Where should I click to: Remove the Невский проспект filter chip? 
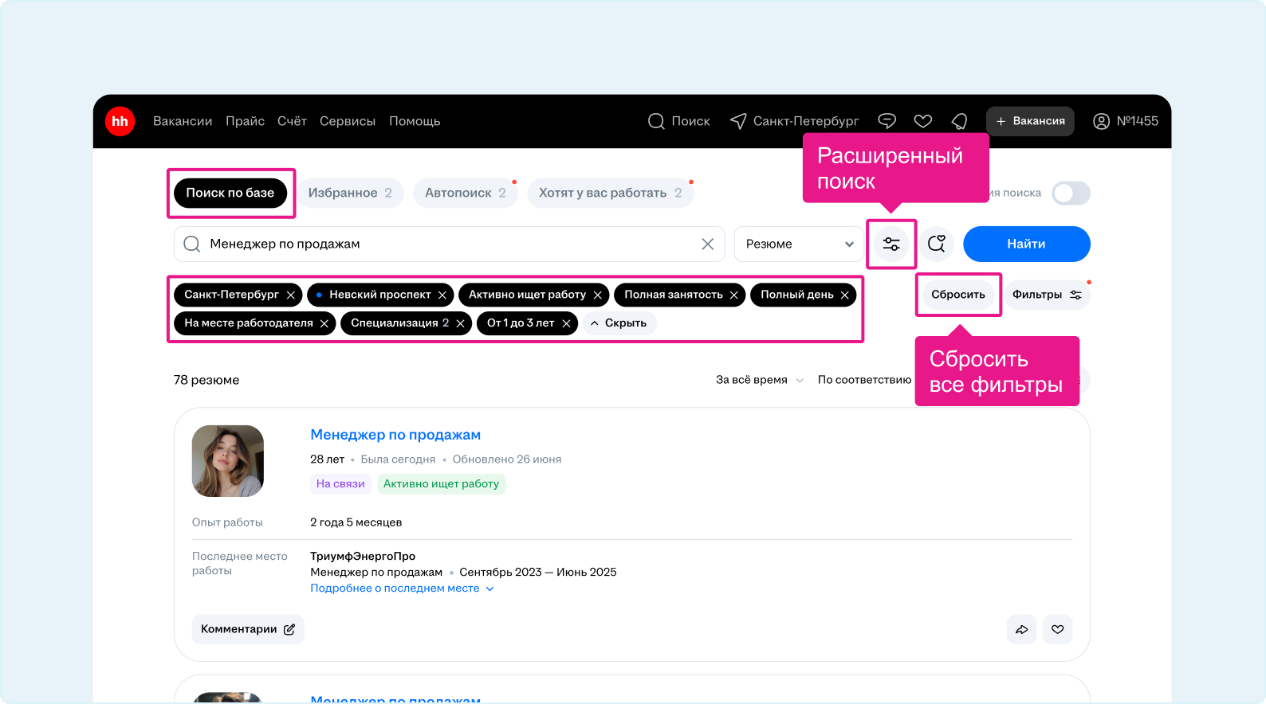click(x=442, y=295)
